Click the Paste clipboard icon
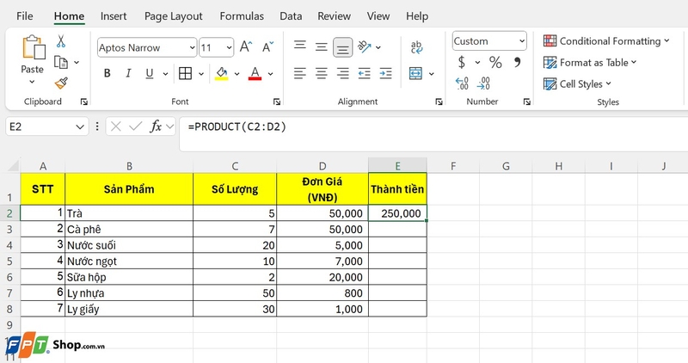This screenshot has height=363, width=688. coord(34,47)
